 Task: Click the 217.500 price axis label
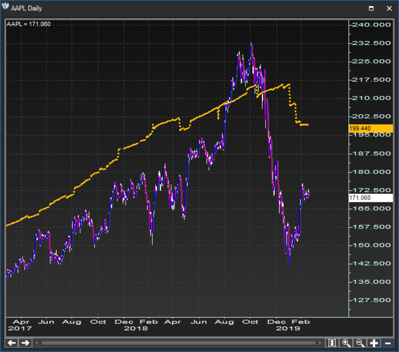point(371,80)
